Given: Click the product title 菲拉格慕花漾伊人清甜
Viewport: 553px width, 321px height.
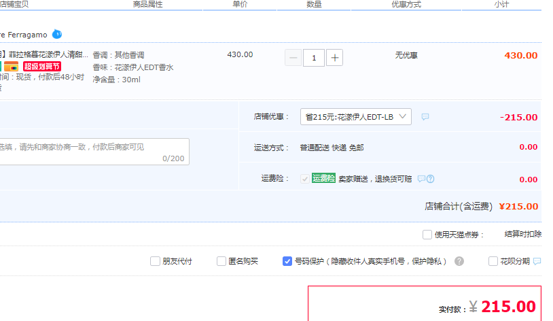Looking at the screenshot, I should [47, 54].
